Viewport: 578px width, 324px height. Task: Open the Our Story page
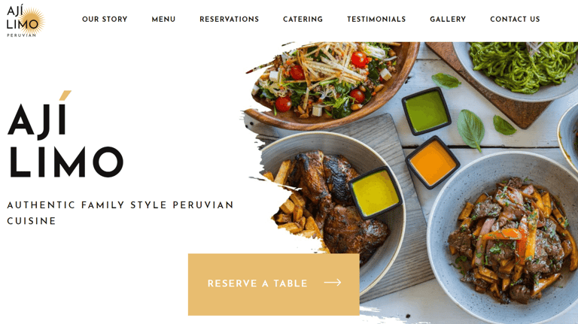(x=105, y=19)
